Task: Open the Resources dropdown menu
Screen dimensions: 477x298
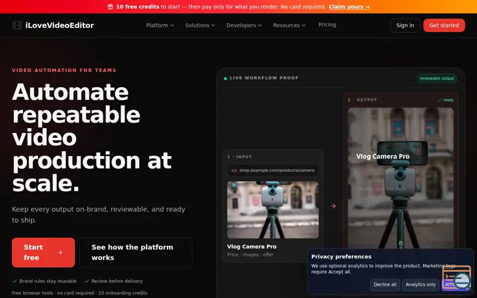Action: tap(289, 25)
